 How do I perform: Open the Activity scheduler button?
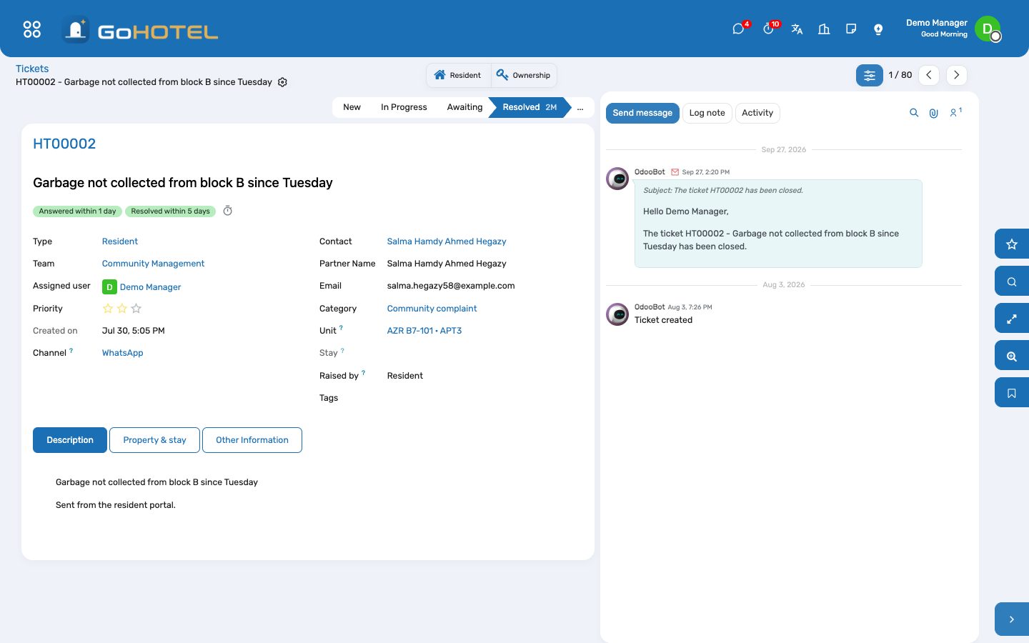[757, 113]
